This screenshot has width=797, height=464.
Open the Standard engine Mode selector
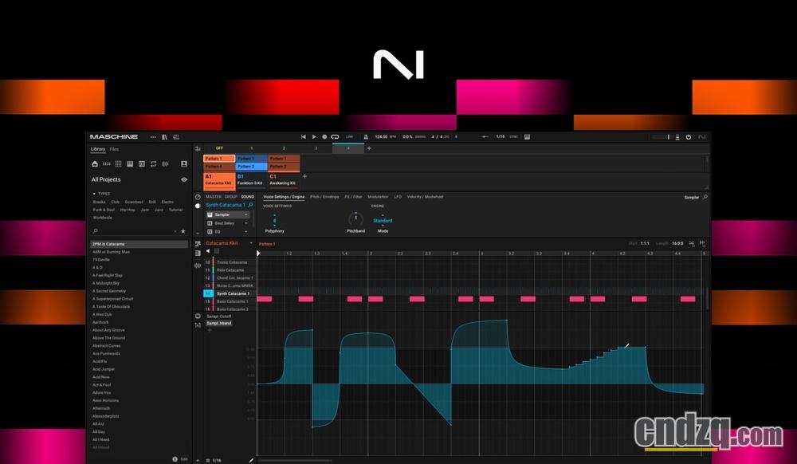383,221
